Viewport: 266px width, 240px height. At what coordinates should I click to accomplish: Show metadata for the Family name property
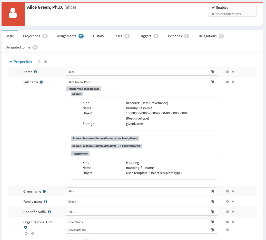coord(233,202)
